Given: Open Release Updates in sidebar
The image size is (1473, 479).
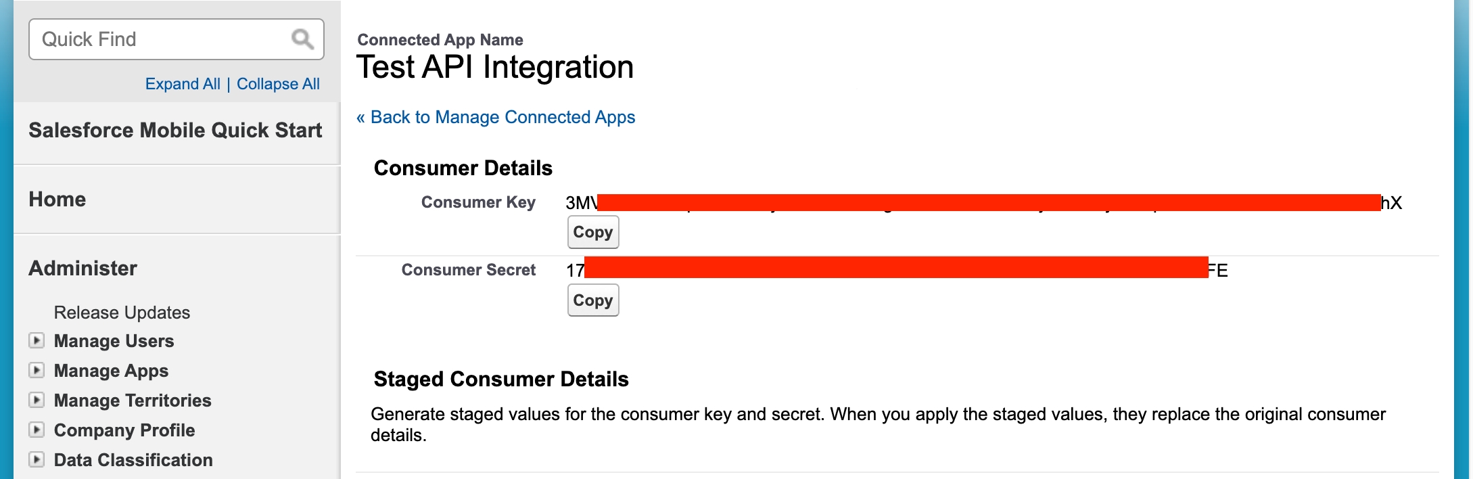Looking at the screenshot, I should (x=122, y=313).
